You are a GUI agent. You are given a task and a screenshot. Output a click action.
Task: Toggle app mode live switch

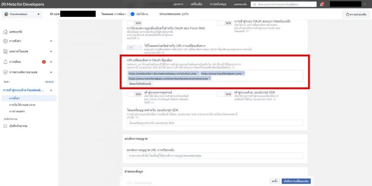coord(131,14)
